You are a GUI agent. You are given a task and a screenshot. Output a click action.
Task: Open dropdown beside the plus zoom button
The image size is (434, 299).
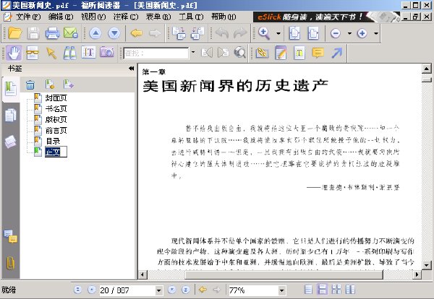tap(376, 33)
